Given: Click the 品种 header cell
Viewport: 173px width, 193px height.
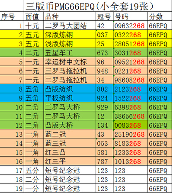Looking at the screenshot, I should (70, 16).
